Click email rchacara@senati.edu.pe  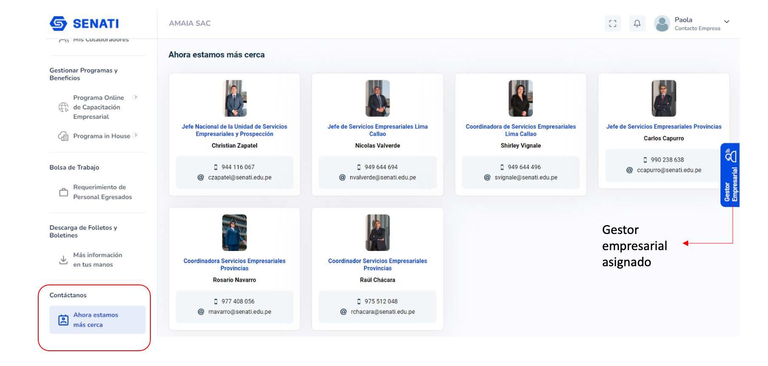[x=383, y=312]
